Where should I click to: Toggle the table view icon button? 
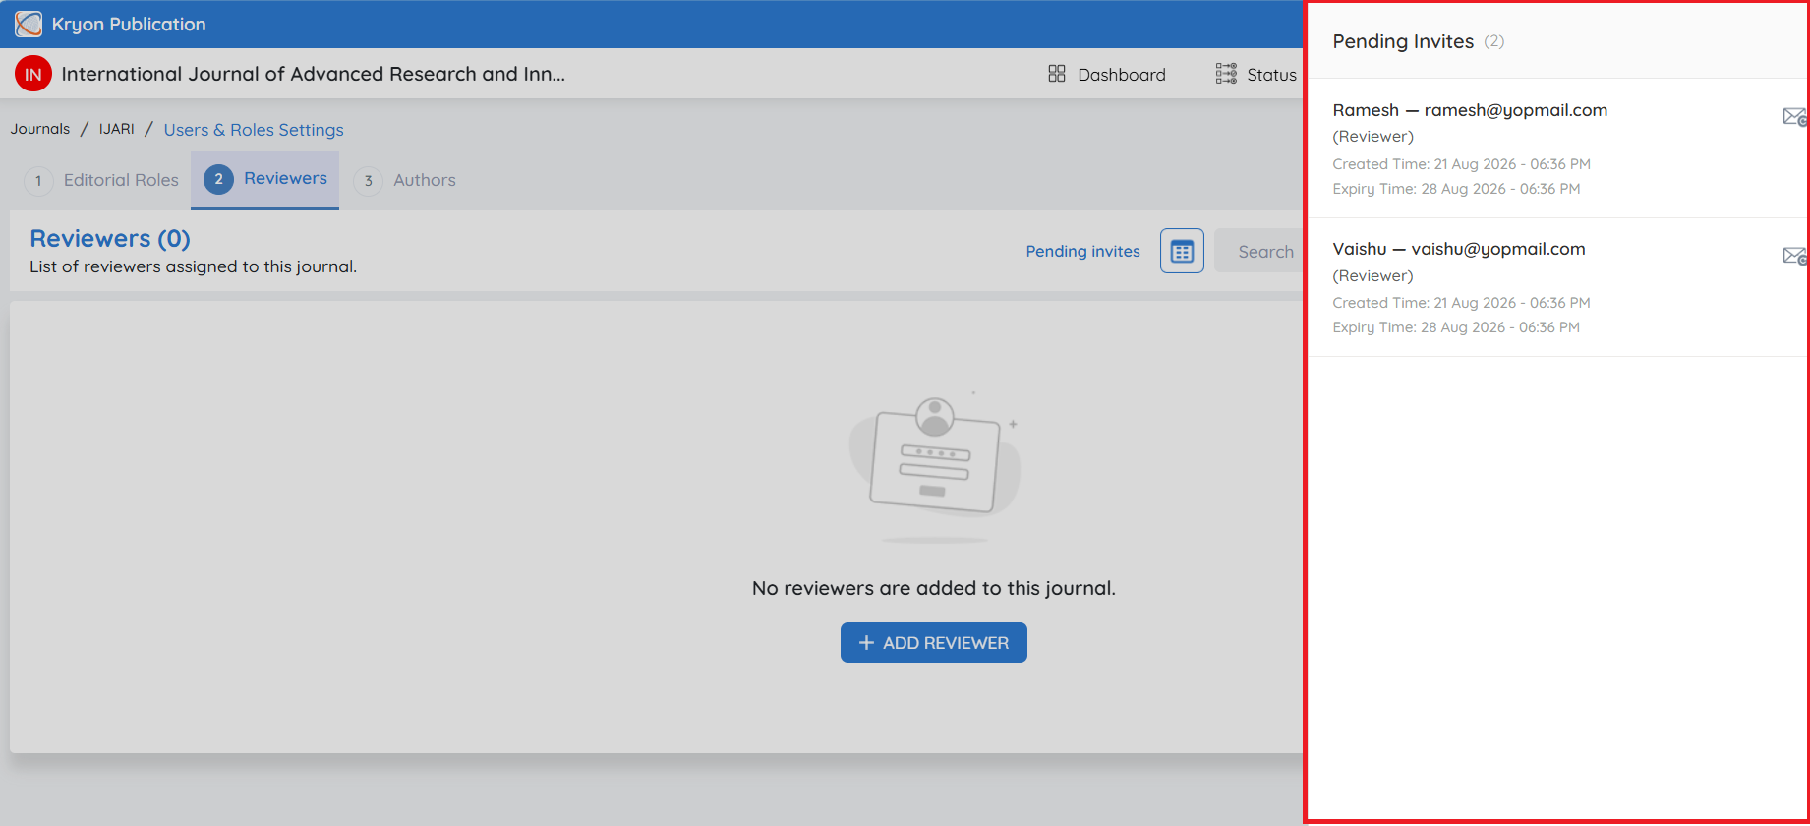click(x=1182, y=251)
